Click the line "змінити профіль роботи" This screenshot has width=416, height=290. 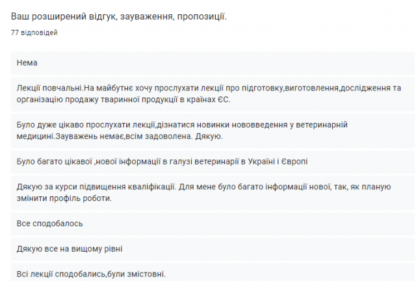(x=64, y=198)
